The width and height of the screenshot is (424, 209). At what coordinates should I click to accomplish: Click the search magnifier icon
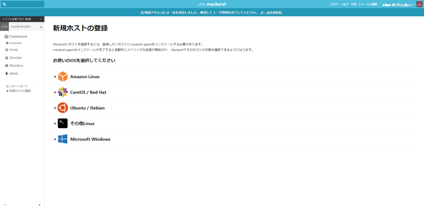click(4, 4)
